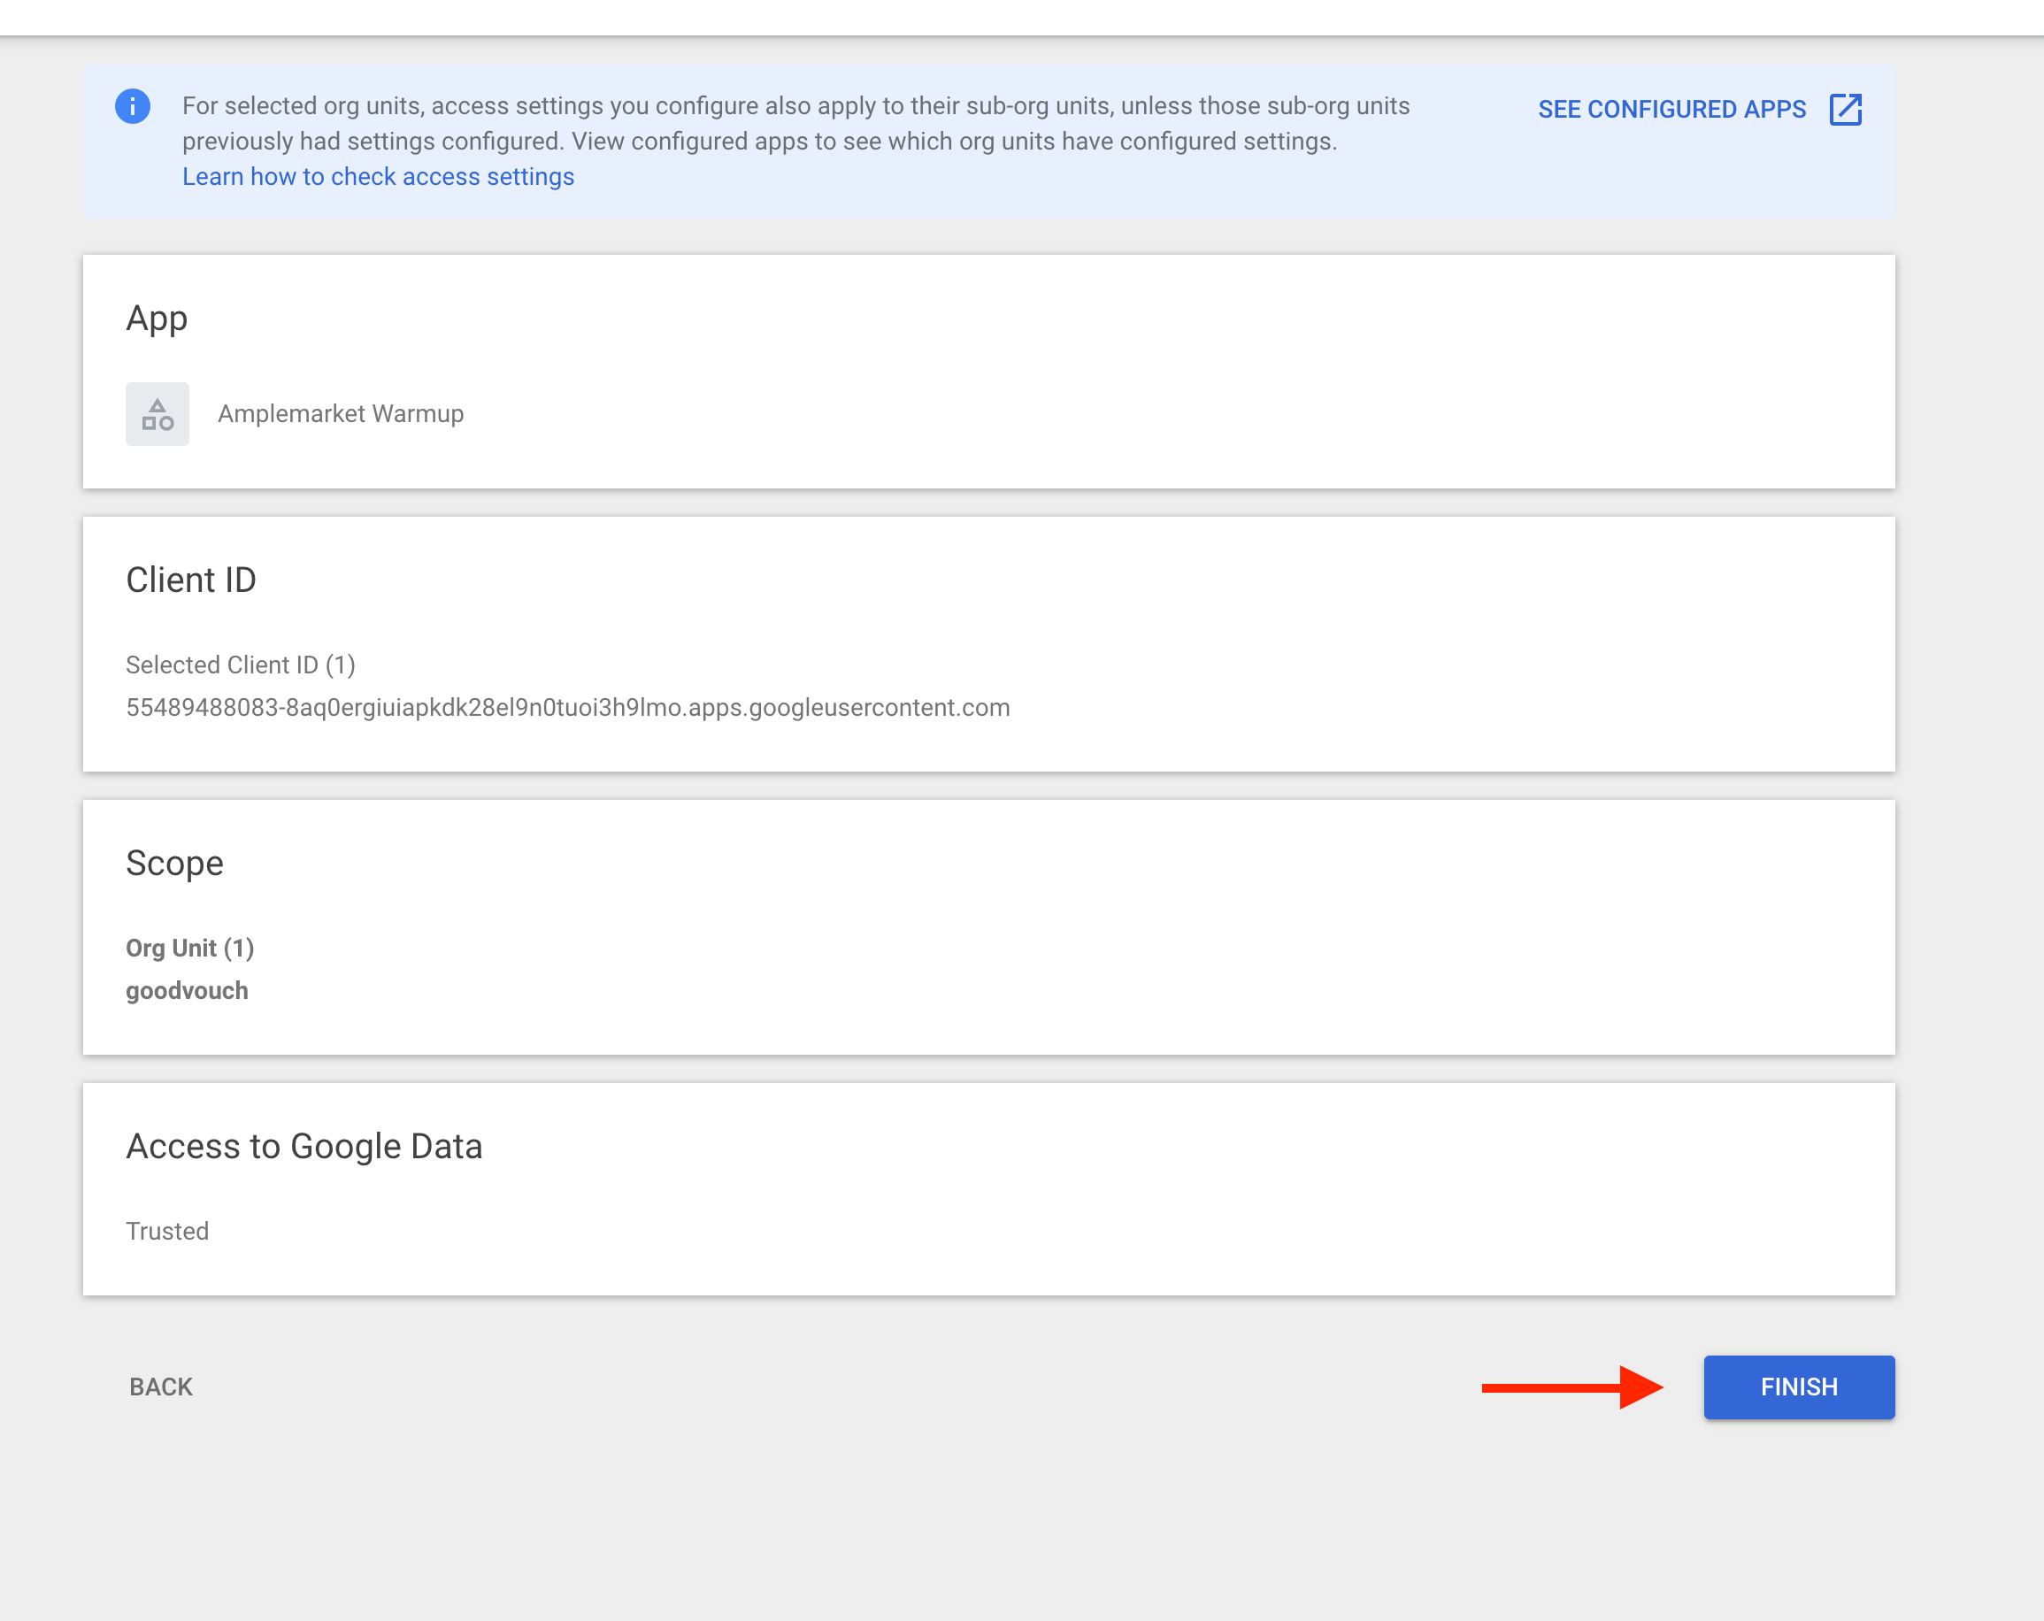Click the Org Unit (1) label
Viewport: 2044px width, 1621px height.
(189, 948)
